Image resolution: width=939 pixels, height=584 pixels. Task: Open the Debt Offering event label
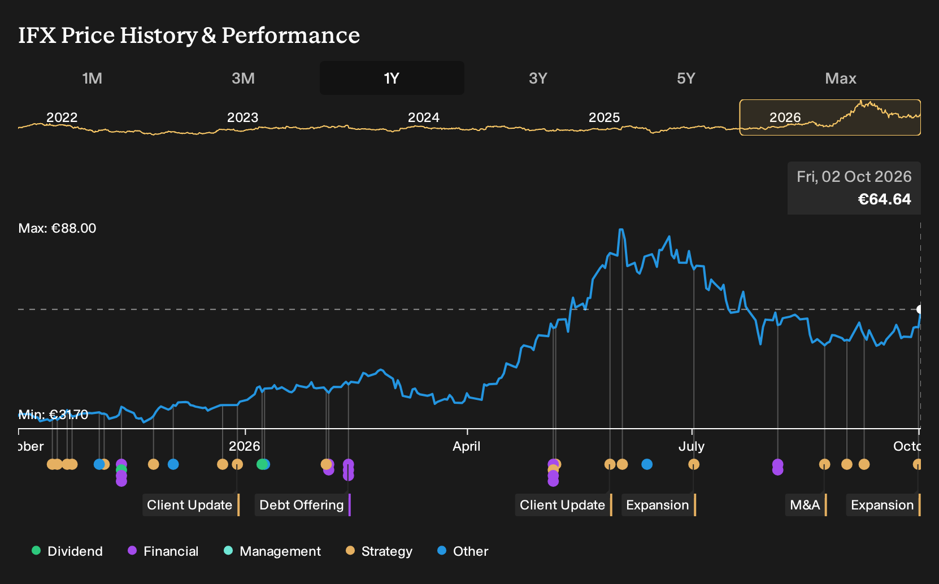(302, 505)
